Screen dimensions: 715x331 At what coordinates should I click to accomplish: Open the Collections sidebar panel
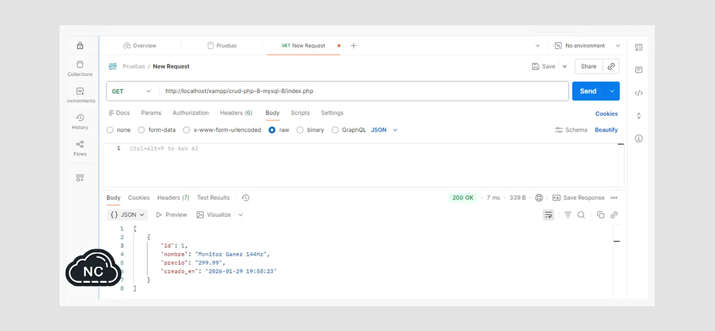pyautogui.click(x=80, y=68)
